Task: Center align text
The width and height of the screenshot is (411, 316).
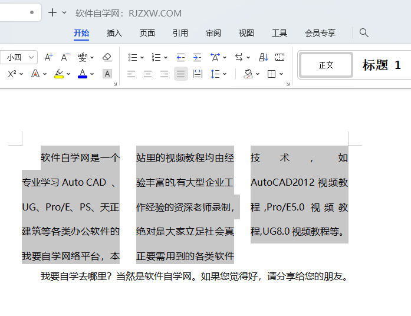Action: coord(147,74)
